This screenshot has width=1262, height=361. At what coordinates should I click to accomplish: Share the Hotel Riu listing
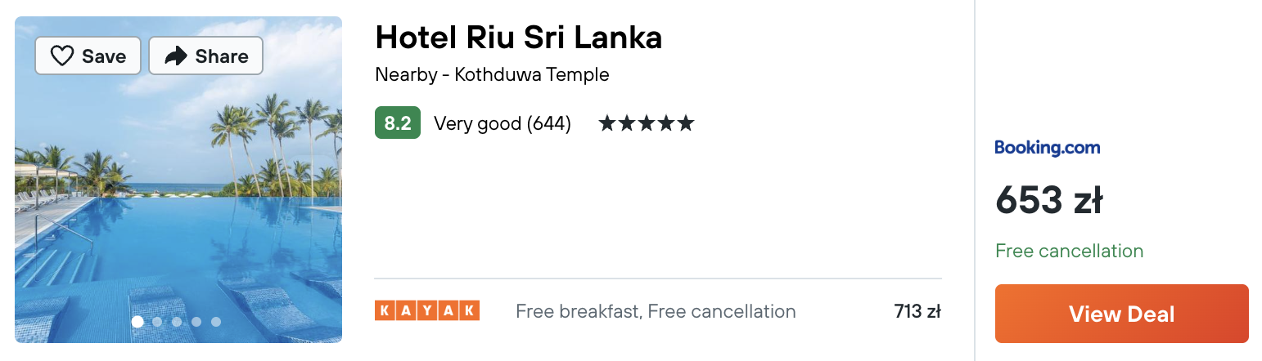(x=205, y=56)
